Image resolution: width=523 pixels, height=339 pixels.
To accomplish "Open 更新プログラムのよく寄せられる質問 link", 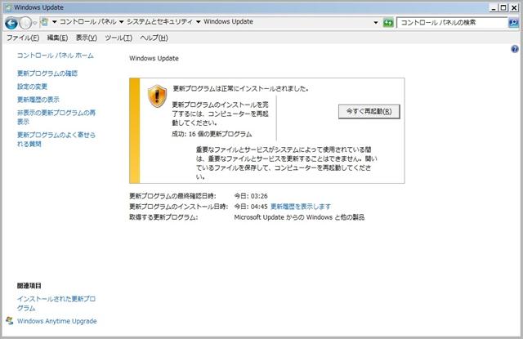I will click(x=56, y=140).
